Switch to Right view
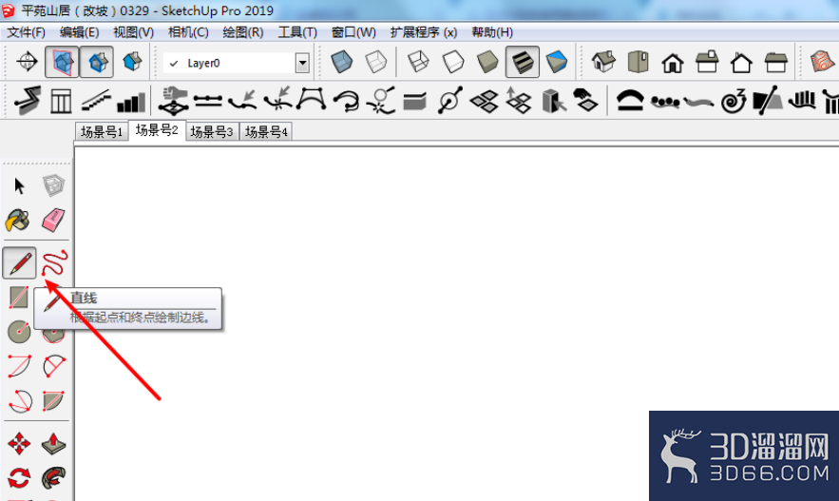This screenshot has width=839, height=501. (x=707, y=62)
